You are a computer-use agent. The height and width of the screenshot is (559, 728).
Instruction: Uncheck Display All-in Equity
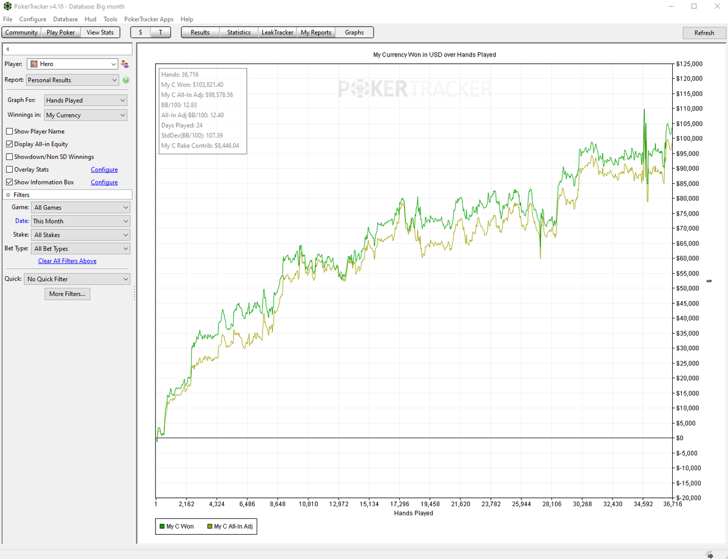click(x=9, y=144)
